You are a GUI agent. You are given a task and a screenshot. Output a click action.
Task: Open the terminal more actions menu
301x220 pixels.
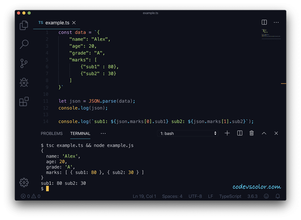tap(103, 133)
